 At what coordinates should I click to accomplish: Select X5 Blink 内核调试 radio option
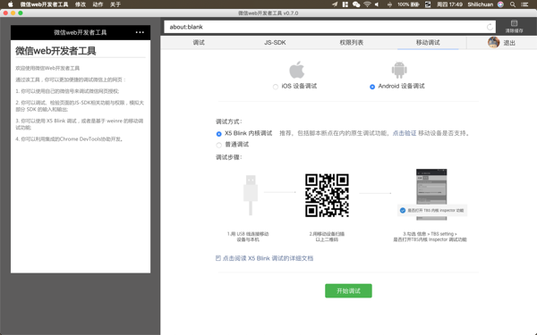pyautogui.click(x=219, y=134)
